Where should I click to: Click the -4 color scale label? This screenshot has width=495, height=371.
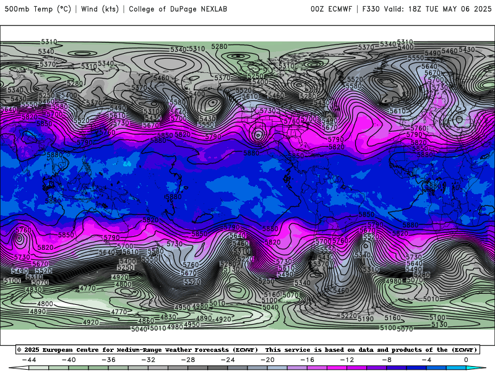[x=426, y=360]
